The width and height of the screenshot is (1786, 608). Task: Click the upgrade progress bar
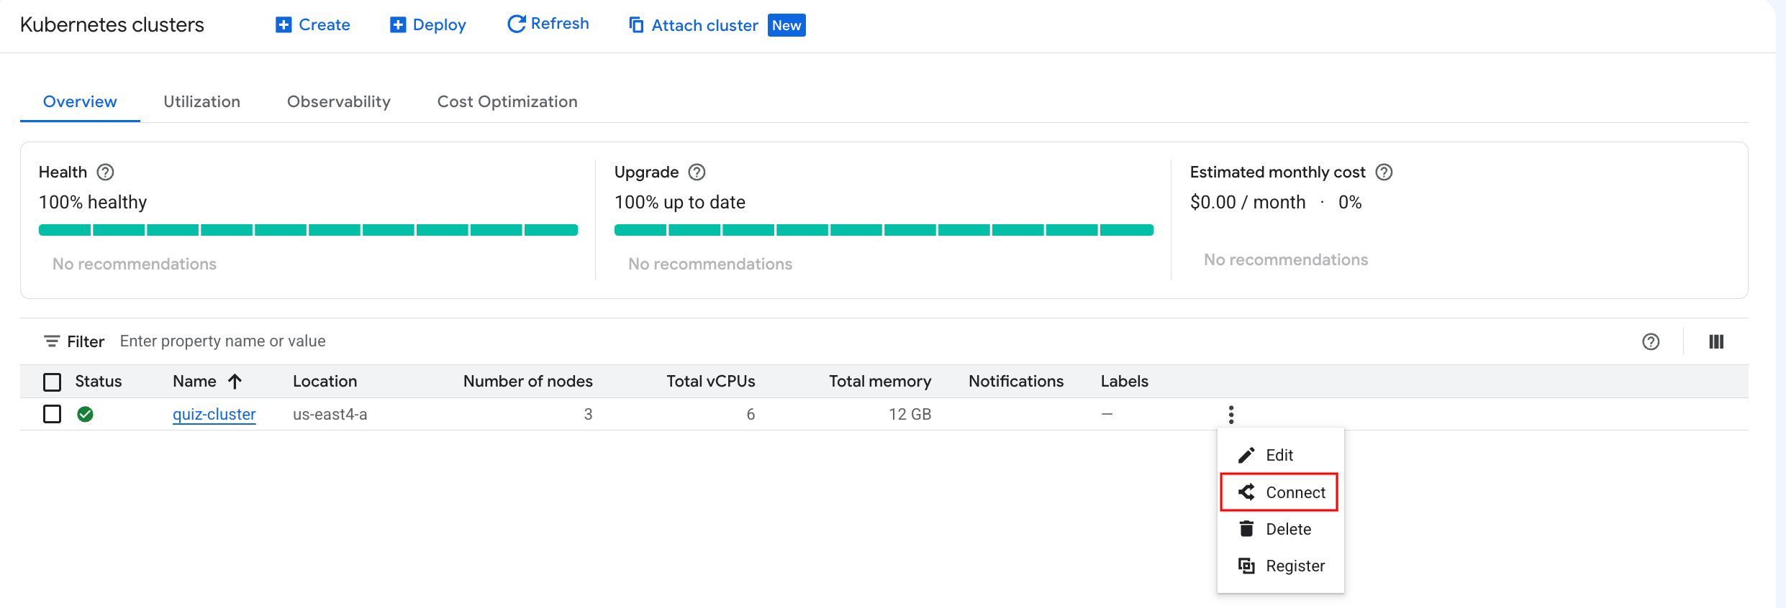(x=884, y=230)
